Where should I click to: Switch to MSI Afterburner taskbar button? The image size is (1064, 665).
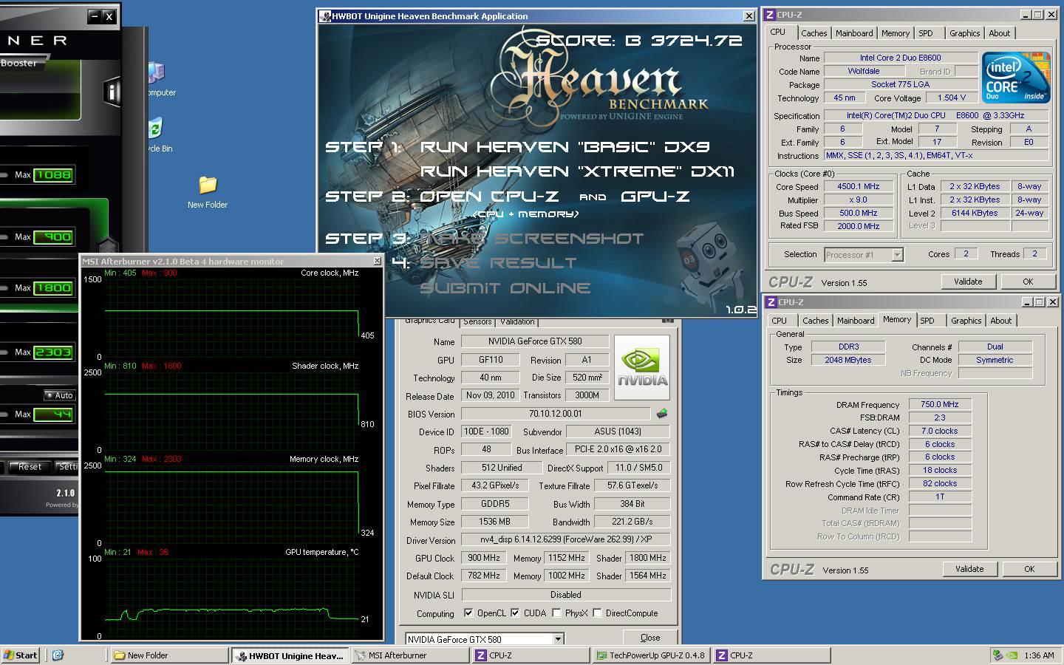[411, 655]
